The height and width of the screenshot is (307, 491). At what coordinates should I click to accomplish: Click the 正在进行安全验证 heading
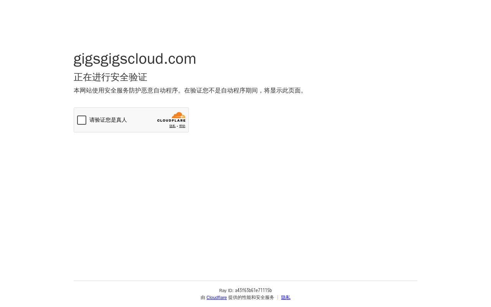tap(110, 78)
